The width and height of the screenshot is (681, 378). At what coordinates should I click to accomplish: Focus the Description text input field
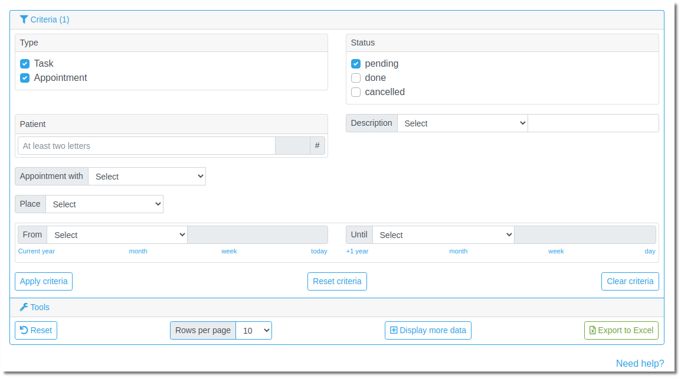click(593, 123)
